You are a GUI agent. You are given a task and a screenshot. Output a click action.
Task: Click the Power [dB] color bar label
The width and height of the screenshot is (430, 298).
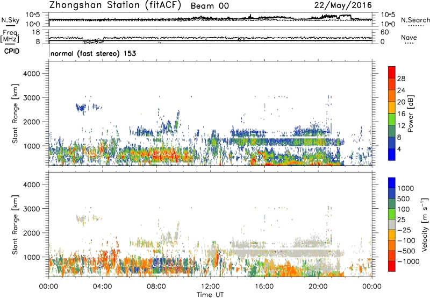[410, 113]
